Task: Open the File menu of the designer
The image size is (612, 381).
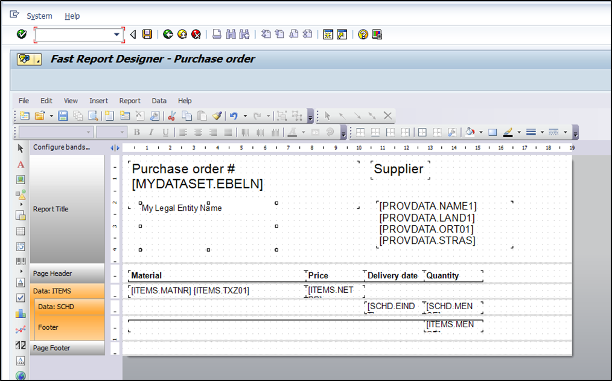Action: point(24,101)
